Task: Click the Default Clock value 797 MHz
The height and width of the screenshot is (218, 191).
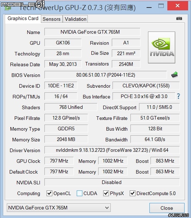Action: click(x=59, y=171)
